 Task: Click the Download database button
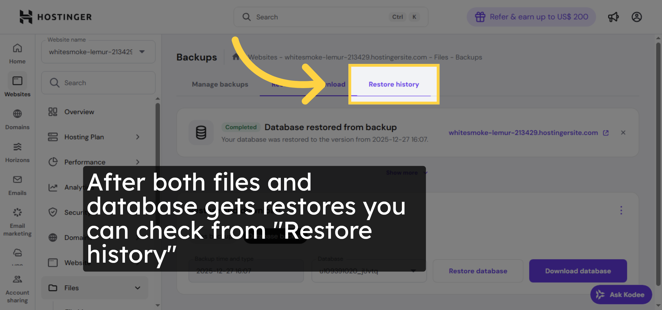578,271
